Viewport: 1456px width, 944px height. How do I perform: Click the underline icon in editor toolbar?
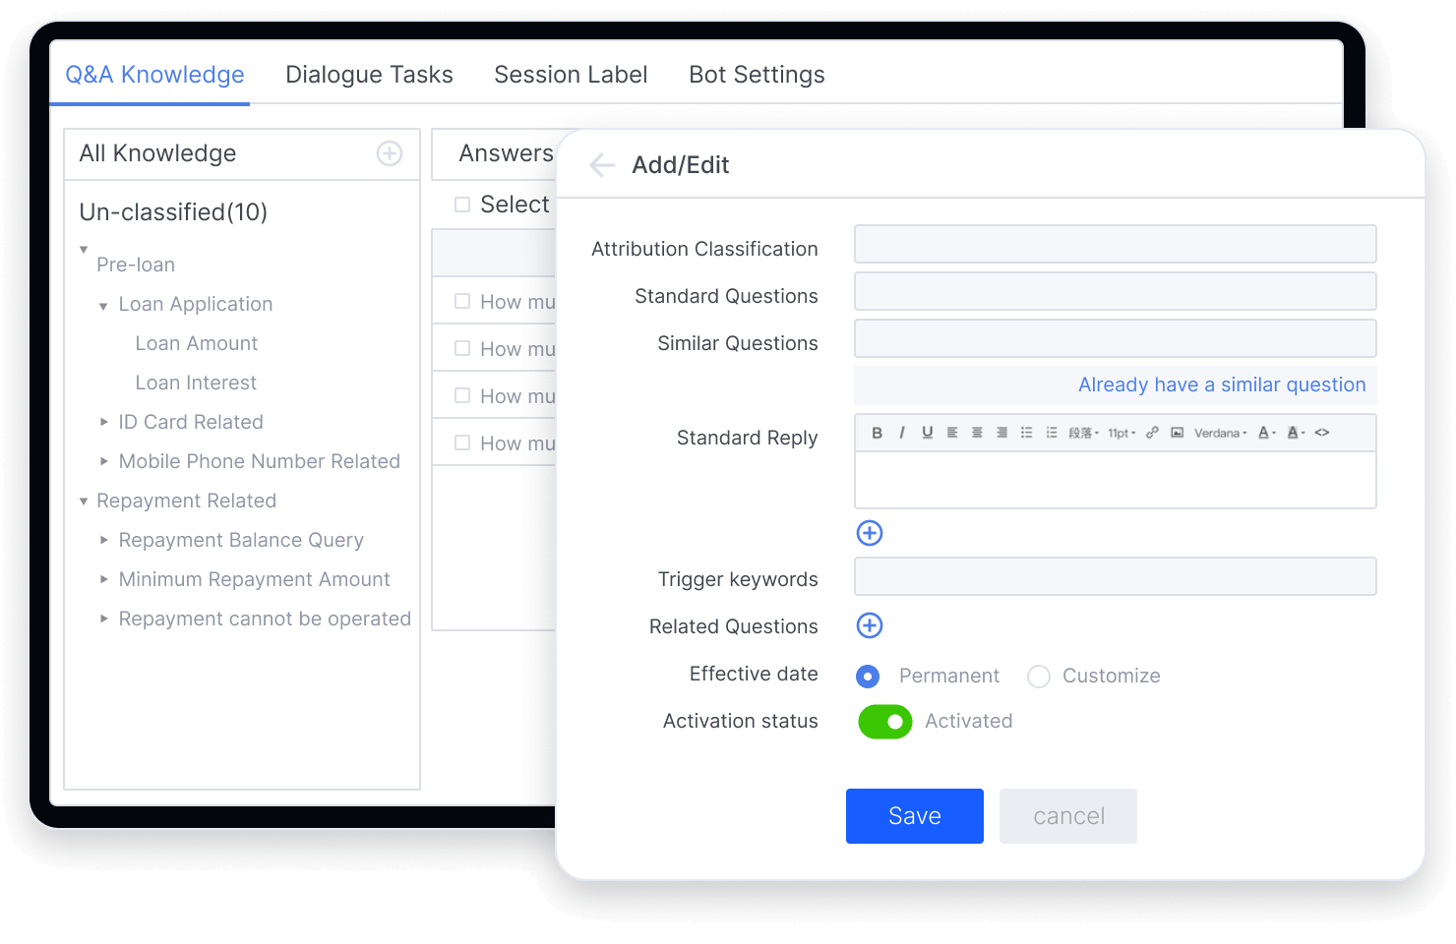pyautogui.click(x=927, y=433)
